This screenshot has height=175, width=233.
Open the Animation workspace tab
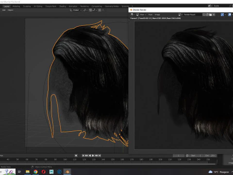click(73, 6)
